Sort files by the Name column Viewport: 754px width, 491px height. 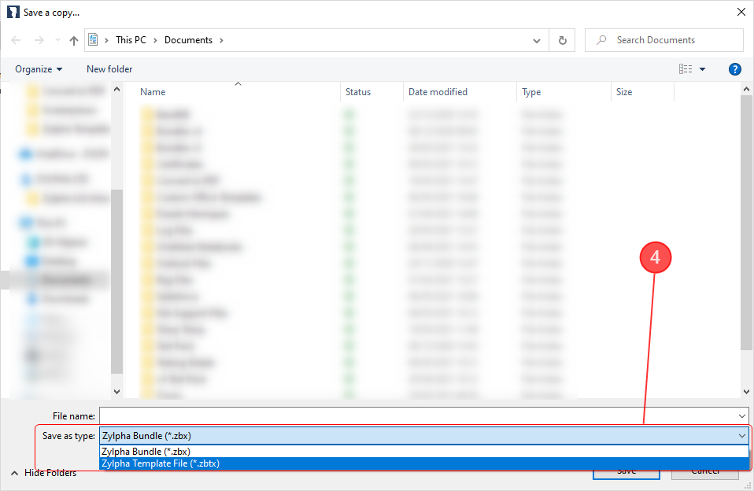(152, 92)
